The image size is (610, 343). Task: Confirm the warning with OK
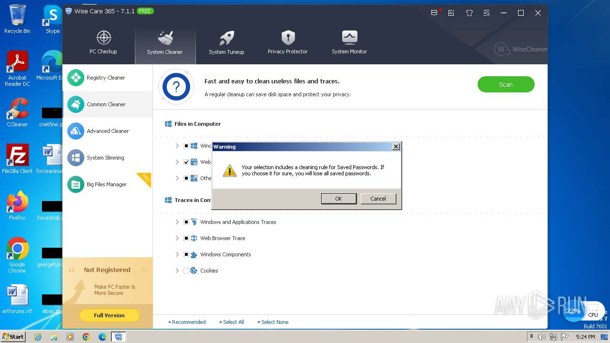click(x=338, y=199)
